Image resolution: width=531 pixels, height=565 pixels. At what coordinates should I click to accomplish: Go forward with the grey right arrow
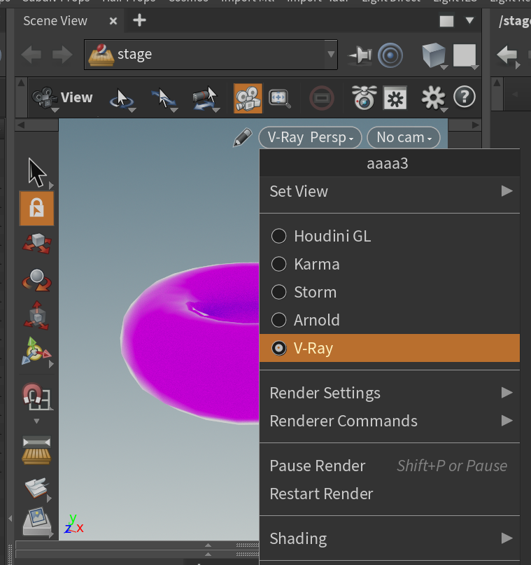pyautogui.click(x=62, y=55)
